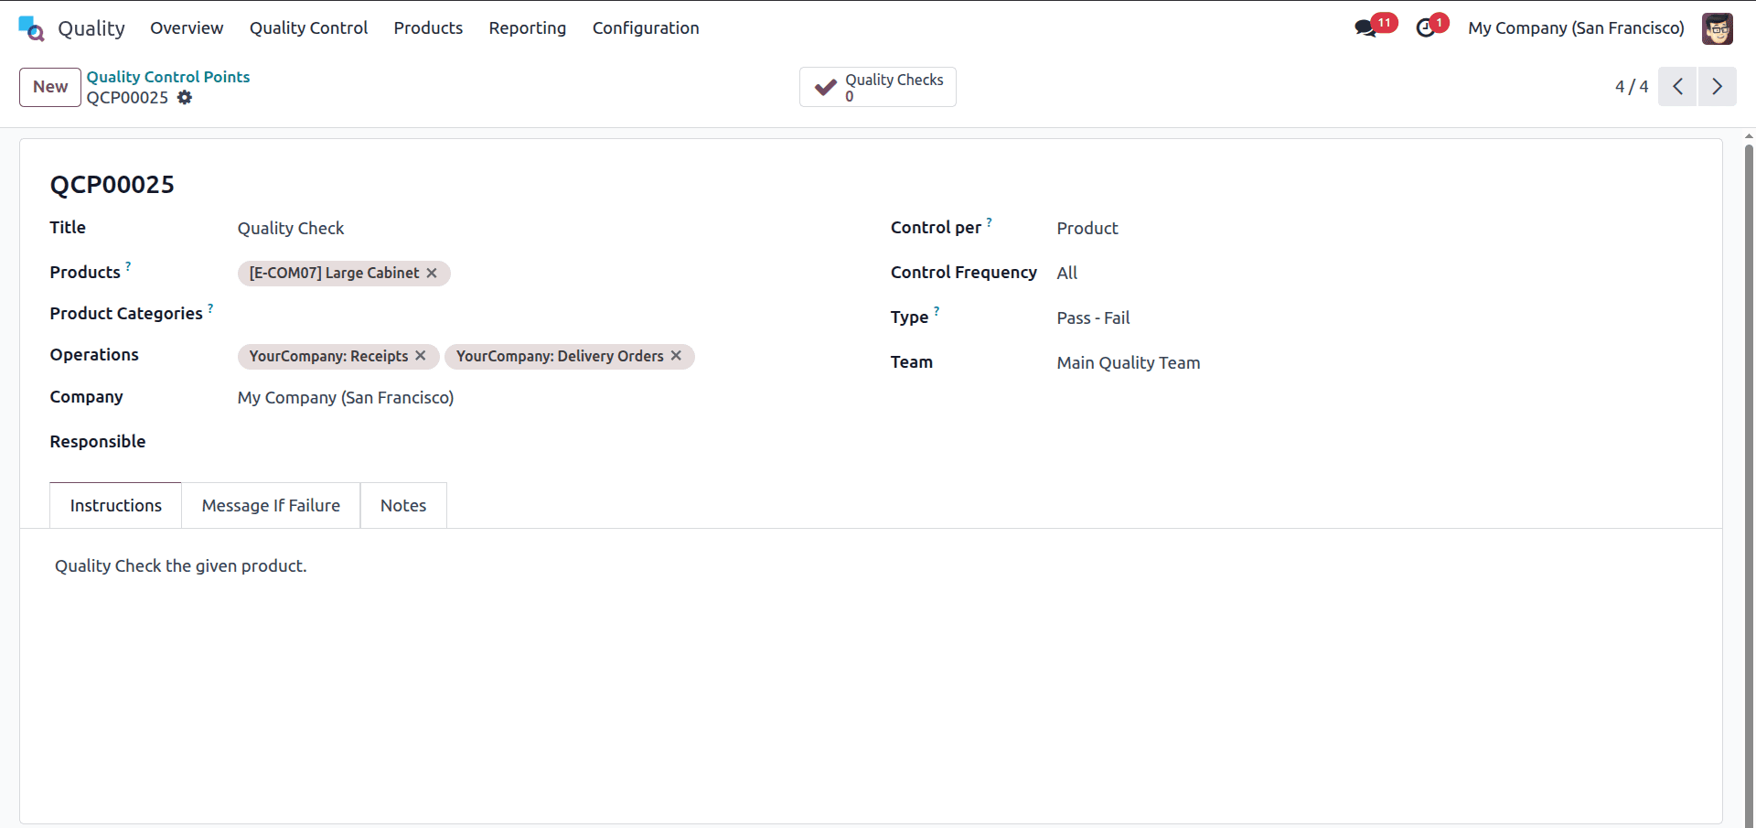This screenshot has height=828, width=1756.
Task: Open the Type field showing Pass - Fail
Action: click(1093, 317)
